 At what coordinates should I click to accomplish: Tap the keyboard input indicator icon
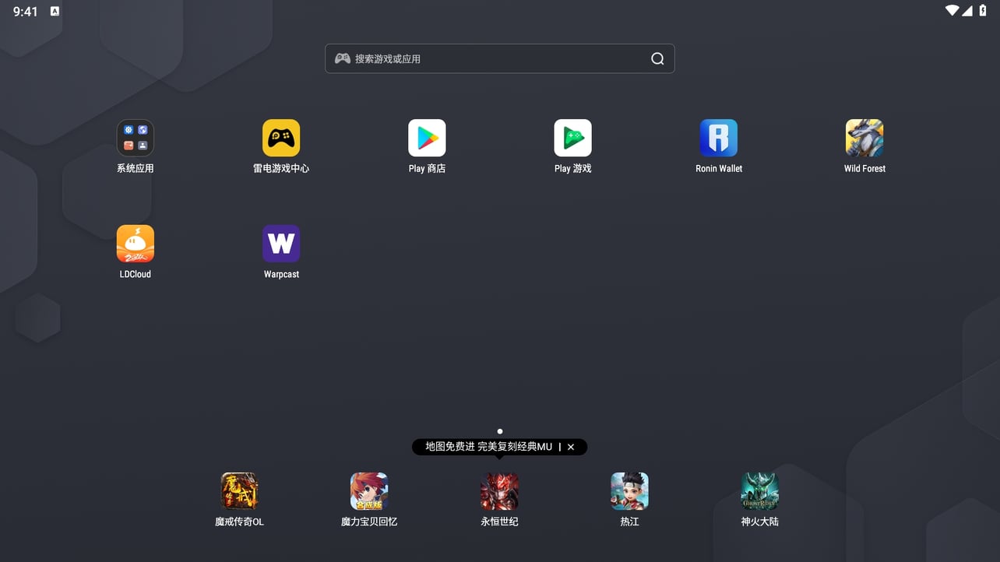coord(55,11)
